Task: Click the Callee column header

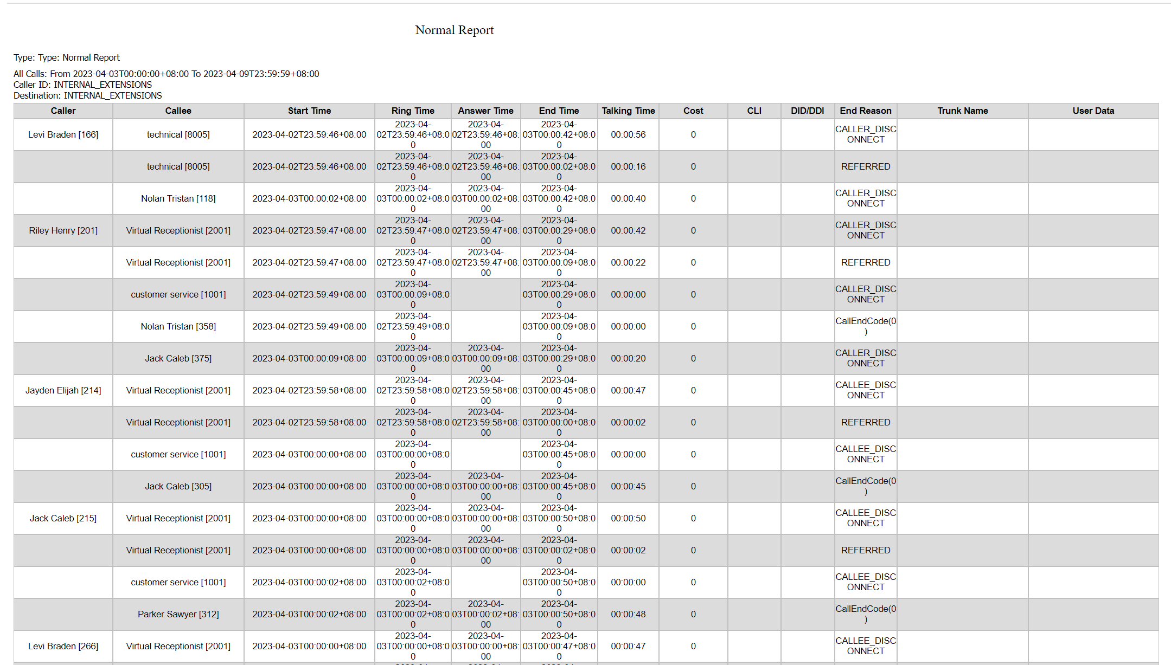Action: pyautogui.click(x=178, y=111)
